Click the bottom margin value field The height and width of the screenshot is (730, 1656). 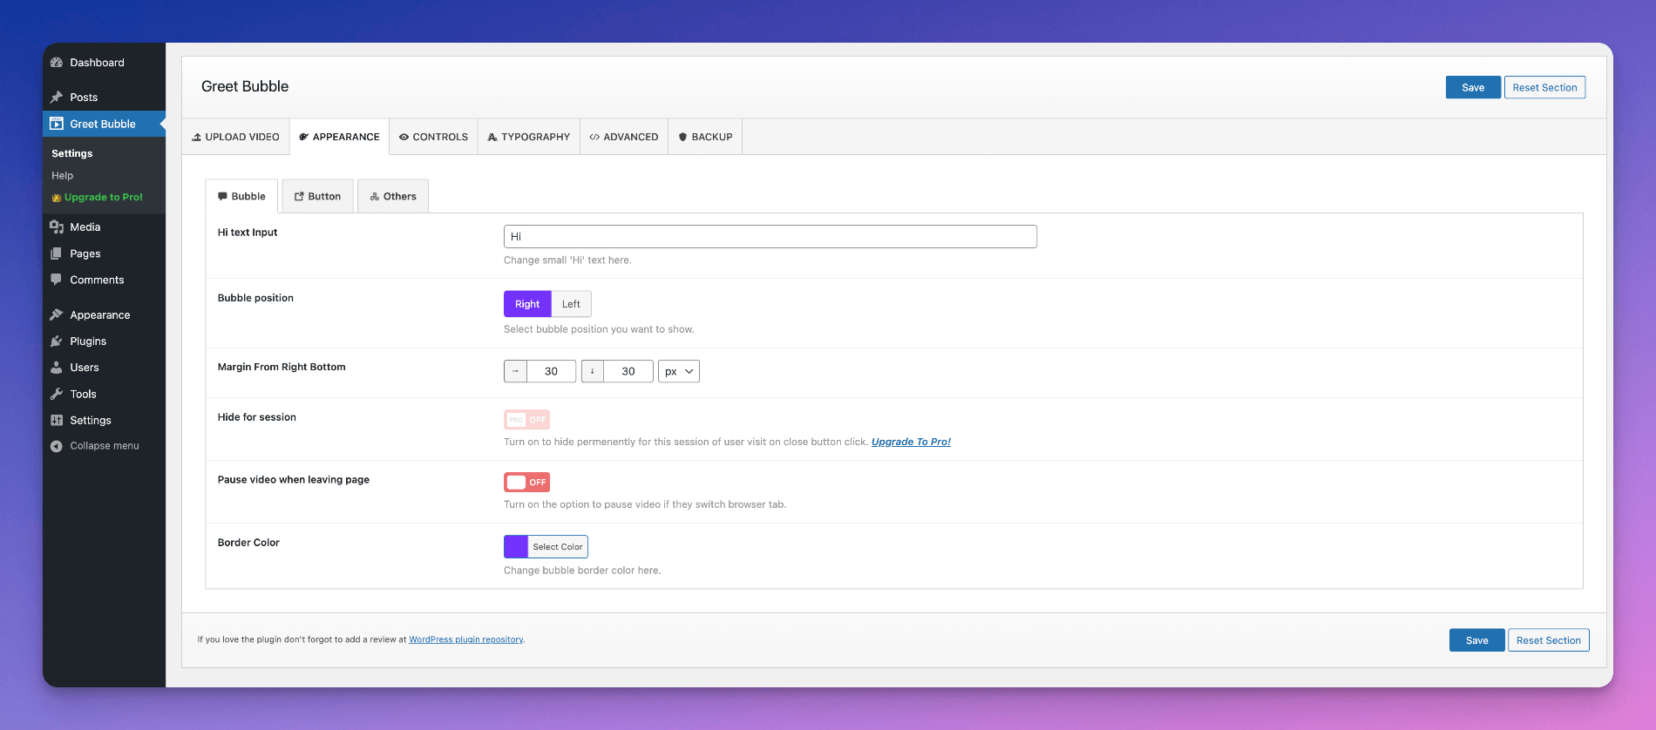point(628,371)
